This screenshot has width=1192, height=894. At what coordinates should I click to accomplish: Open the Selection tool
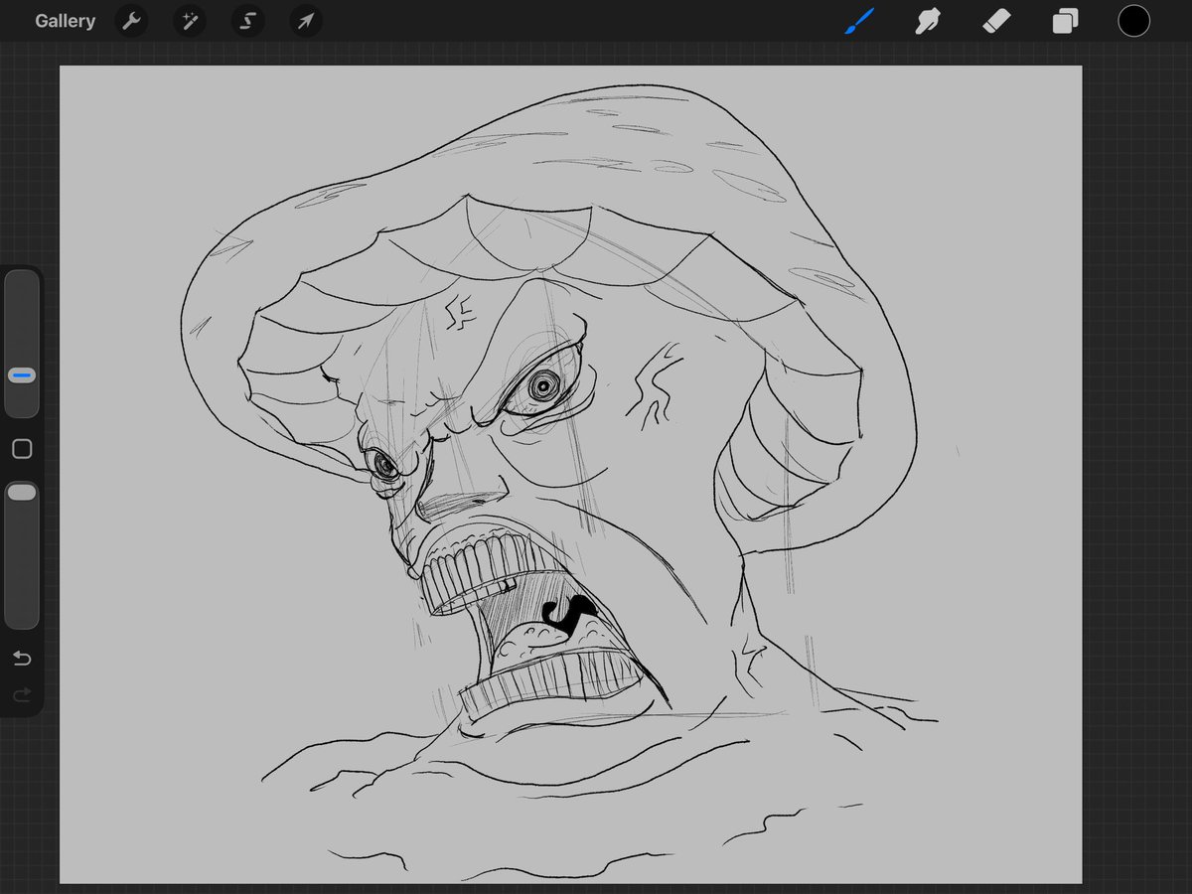pos(247,21)
